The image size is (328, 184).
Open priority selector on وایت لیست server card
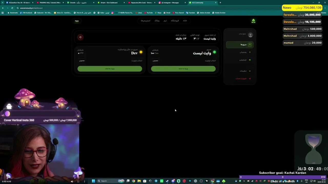tap(155, 61)
